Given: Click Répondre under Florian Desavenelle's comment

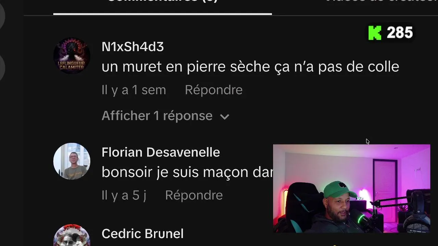Looking at the screenshot, I should [x=194, y=195].
